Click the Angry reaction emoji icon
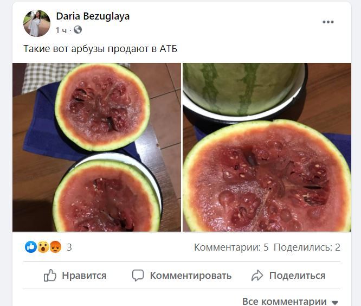361x306 pixels. [55, 247]
